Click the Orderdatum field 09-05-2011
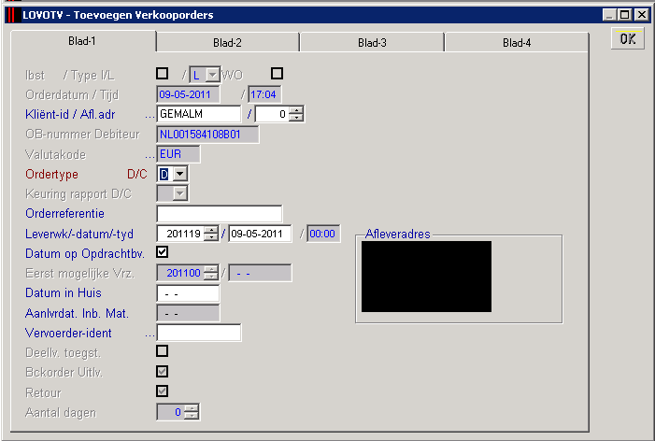This screenshot has height=441, width=655. pyautogui.click(x=188, y=94)
